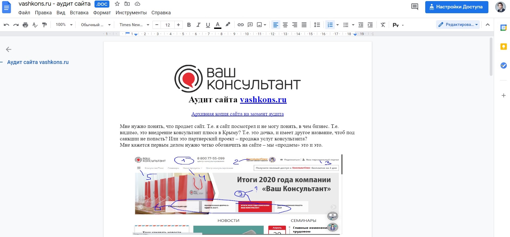Toggle bold formatting
This screenshot has width=510, height=237.
[x=189, y=25]
